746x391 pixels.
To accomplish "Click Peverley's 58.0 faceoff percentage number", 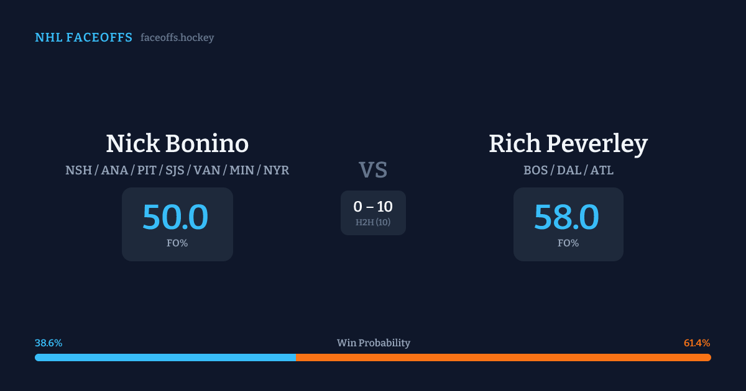I will pos(566,217).
